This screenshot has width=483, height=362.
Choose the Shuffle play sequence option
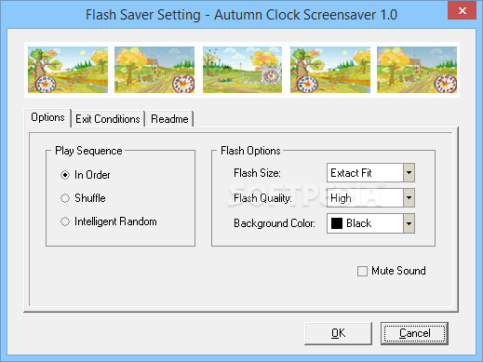(x=65, y=198)
